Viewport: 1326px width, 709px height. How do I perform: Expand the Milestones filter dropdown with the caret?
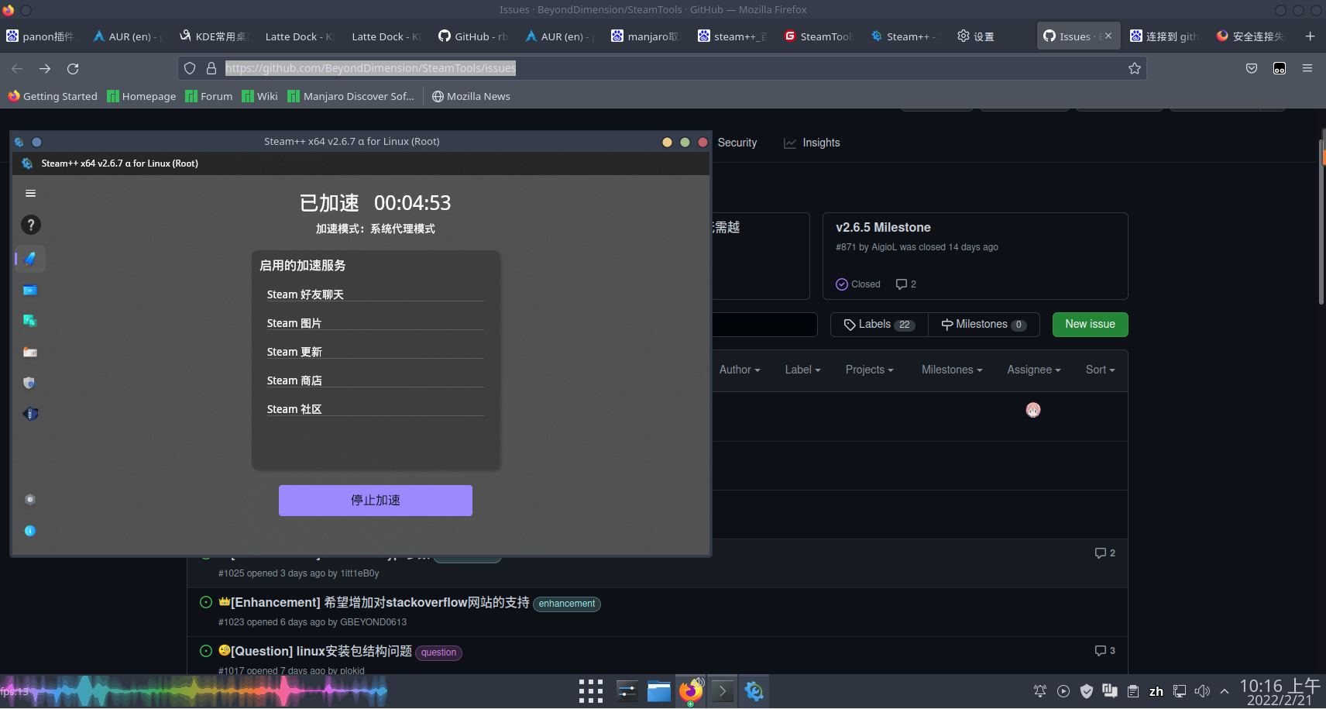point(952,370)
